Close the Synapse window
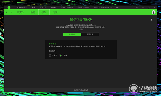161x96 pixels. pos(154,7)
